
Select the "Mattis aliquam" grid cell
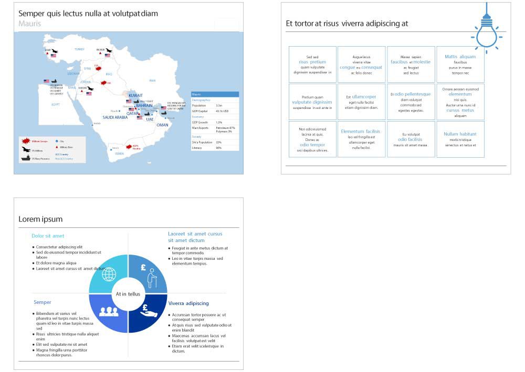coord(460,64)
